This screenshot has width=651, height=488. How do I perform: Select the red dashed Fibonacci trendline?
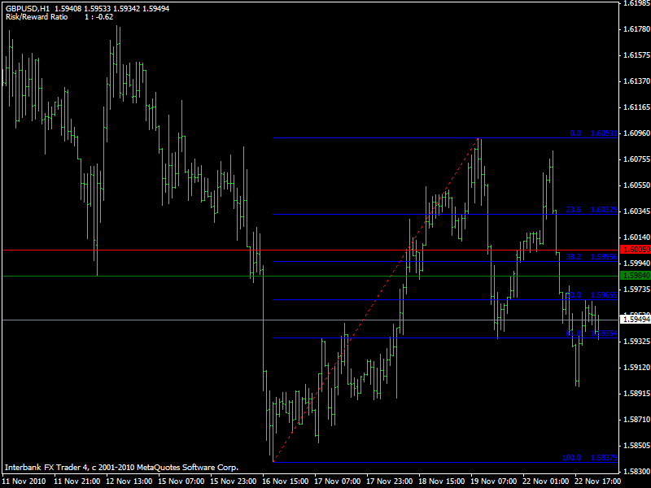tap(376, 300)
